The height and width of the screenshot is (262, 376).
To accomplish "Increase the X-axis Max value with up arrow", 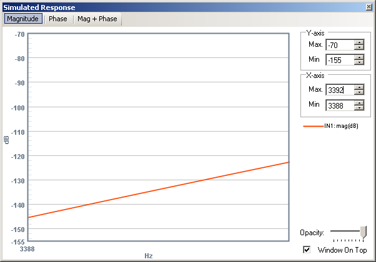I will (359, 87).
